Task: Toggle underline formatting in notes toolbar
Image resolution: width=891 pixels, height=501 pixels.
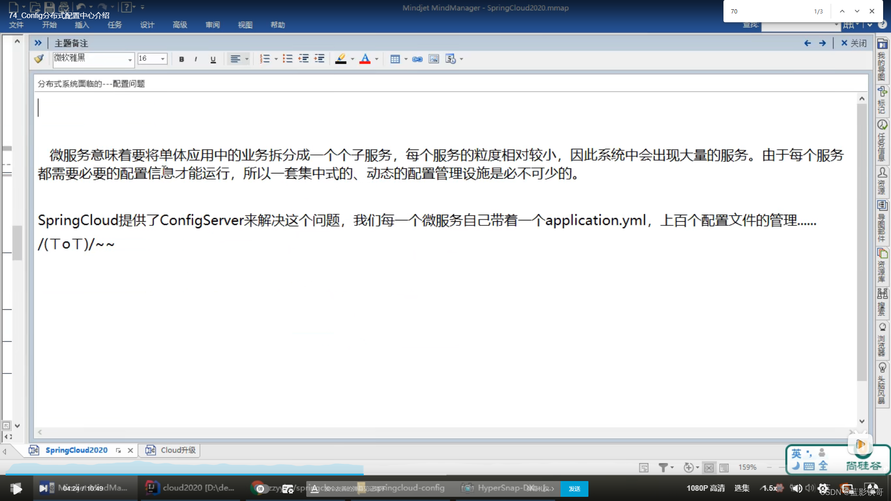Action: pos(213,59)
